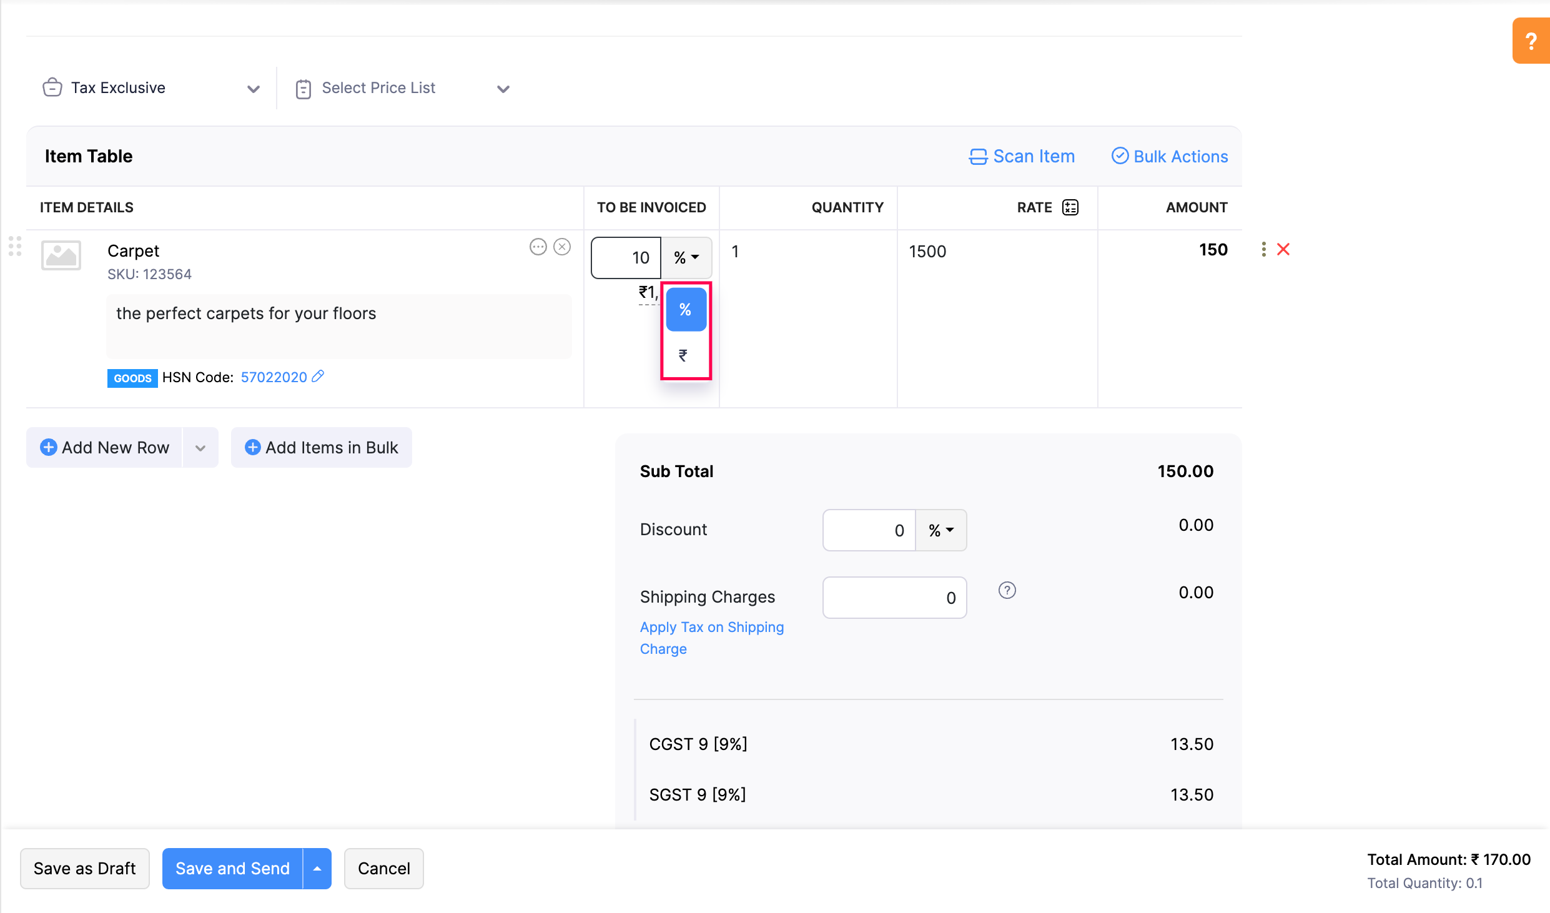The width and height of the screenshot is (1550, 913).
Task: Click the Carpet item image placeholder
Action: pyautogui.click(x=61, y=255)
